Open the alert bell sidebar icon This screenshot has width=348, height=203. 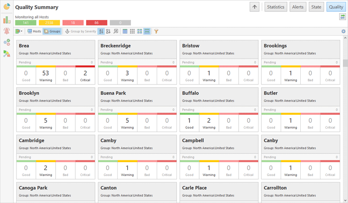tap(7, 31)
